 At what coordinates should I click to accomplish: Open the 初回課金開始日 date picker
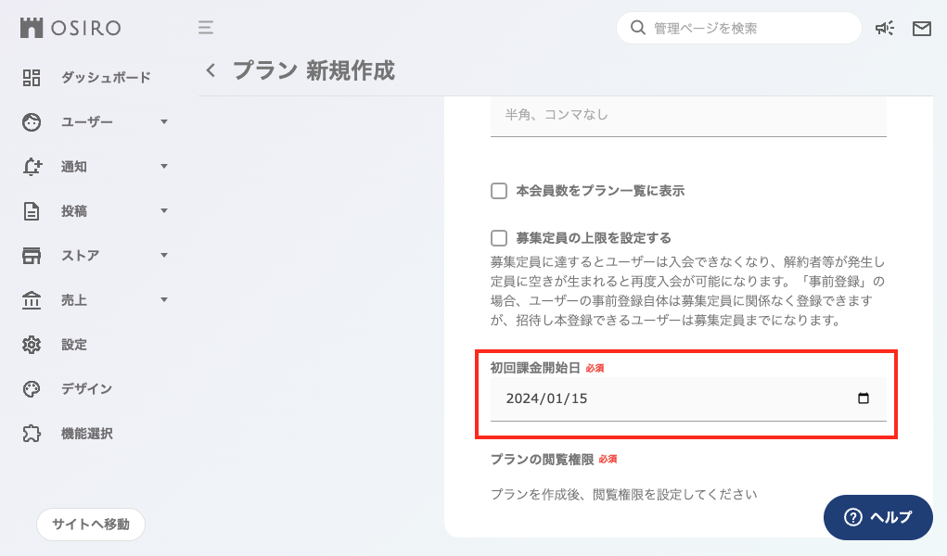point(864,398)
